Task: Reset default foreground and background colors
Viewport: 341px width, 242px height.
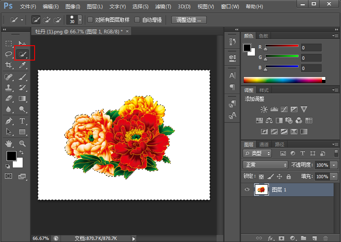Action: pyautogui.click(x=7, y=166)
